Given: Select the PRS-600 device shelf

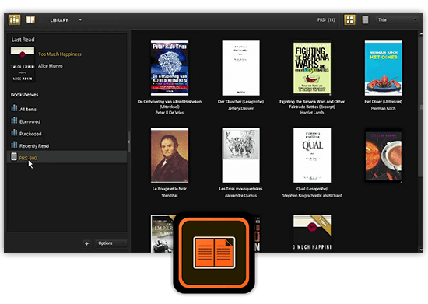Looking at the screenshot, I should pyautogui.click(x=67, y=157).
